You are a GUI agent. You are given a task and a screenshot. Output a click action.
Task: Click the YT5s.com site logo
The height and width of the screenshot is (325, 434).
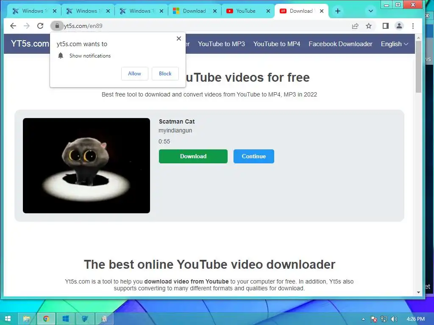tap(30, 44)
